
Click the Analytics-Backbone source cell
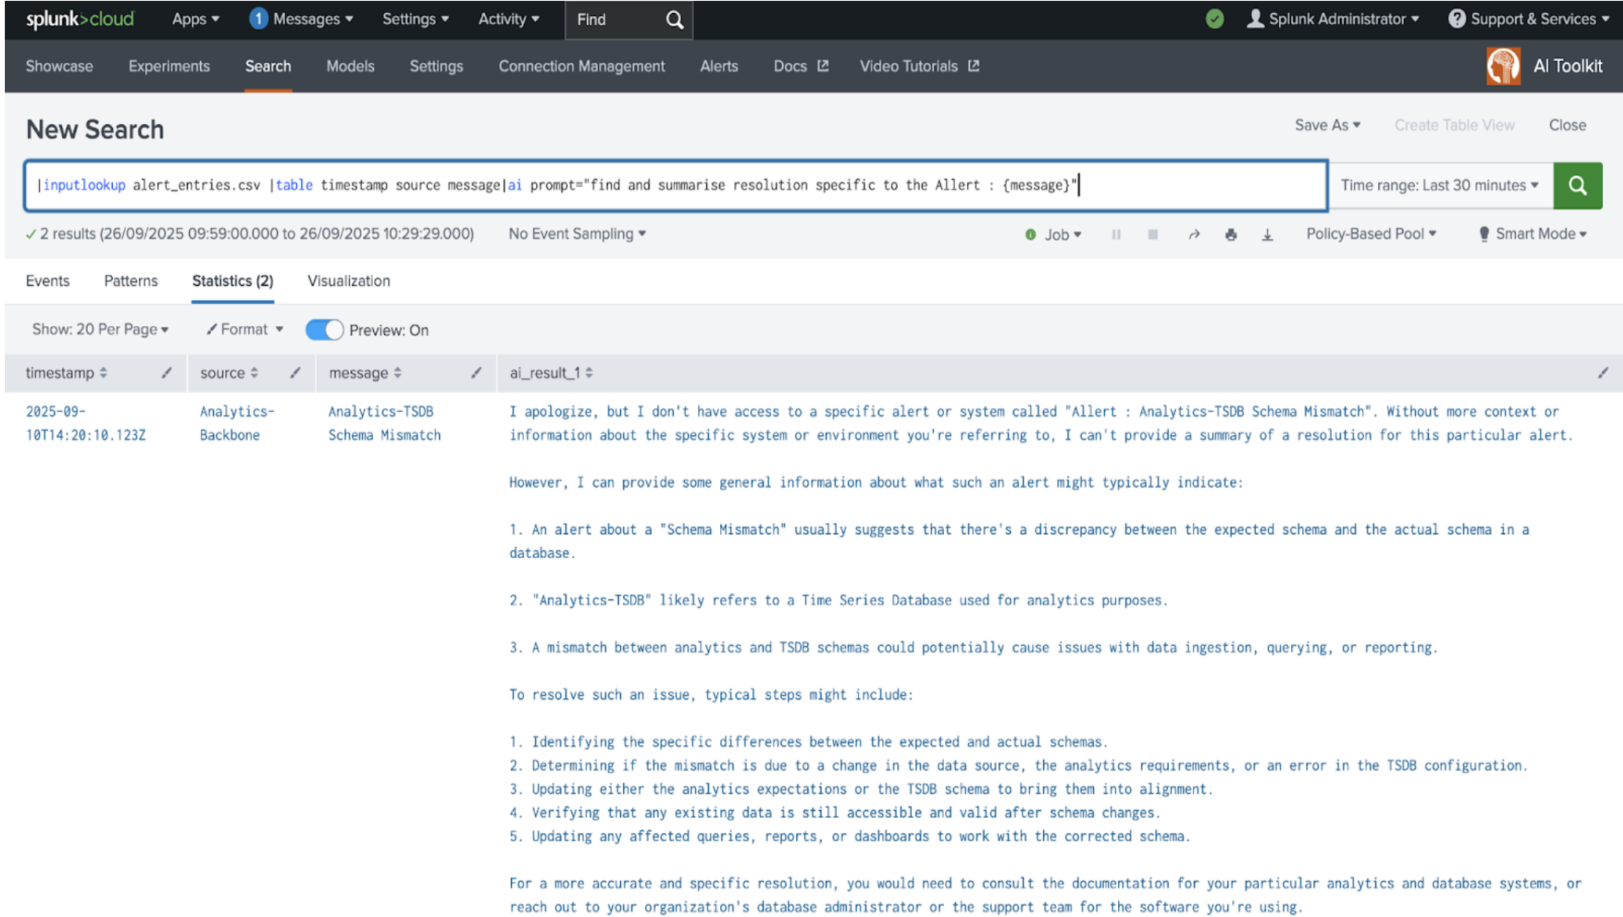(x=238, y=423)
